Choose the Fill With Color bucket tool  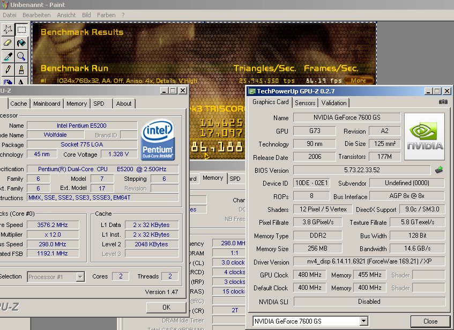coord(21,43)
